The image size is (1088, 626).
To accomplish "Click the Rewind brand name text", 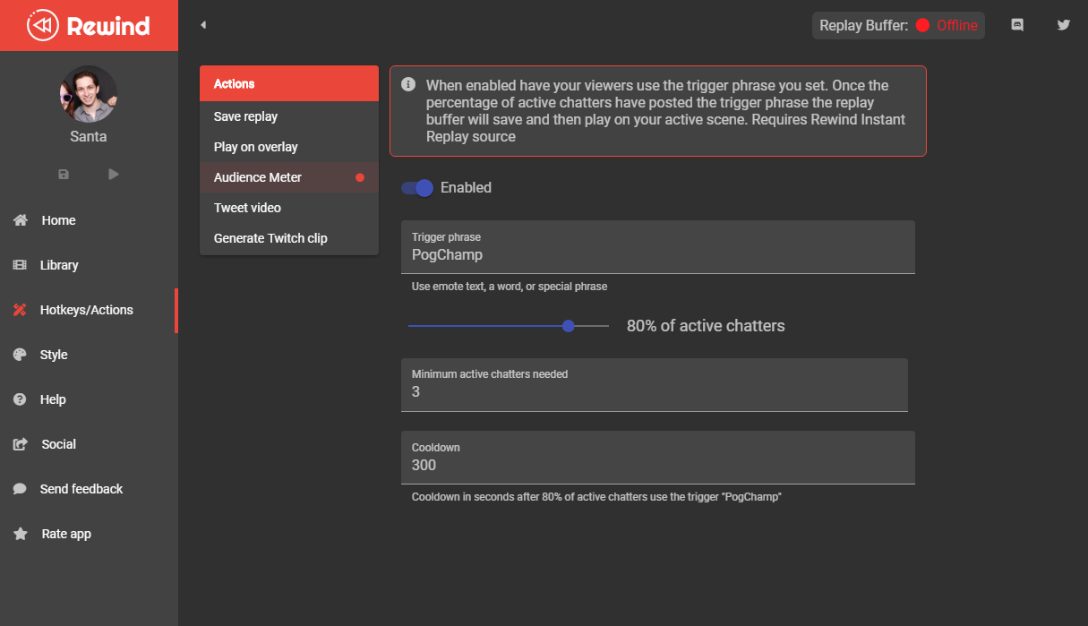I will (x=108, y=25).
